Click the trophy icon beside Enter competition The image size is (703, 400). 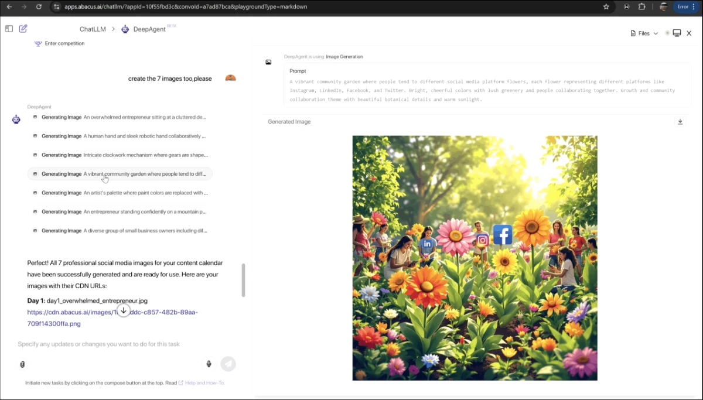38,43
